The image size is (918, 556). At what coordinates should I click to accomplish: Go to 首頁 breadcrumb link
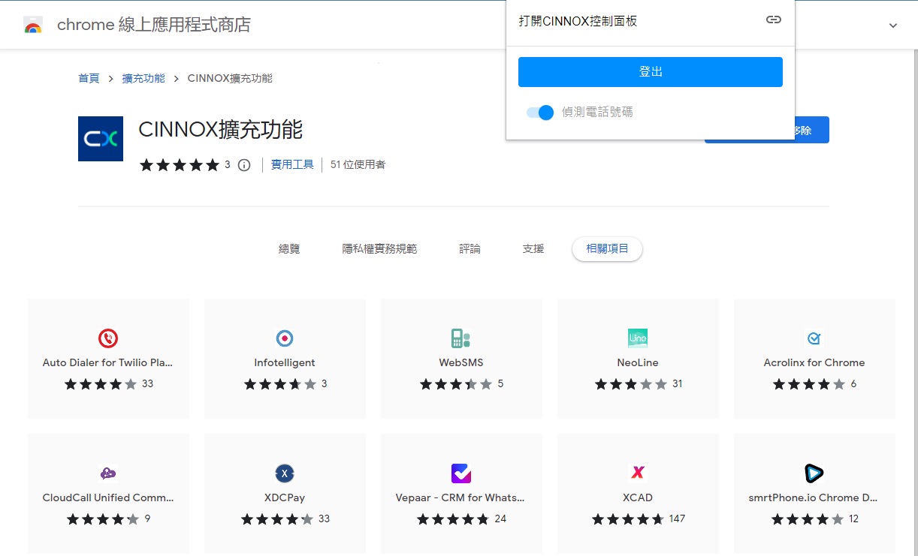click(89, 78)
